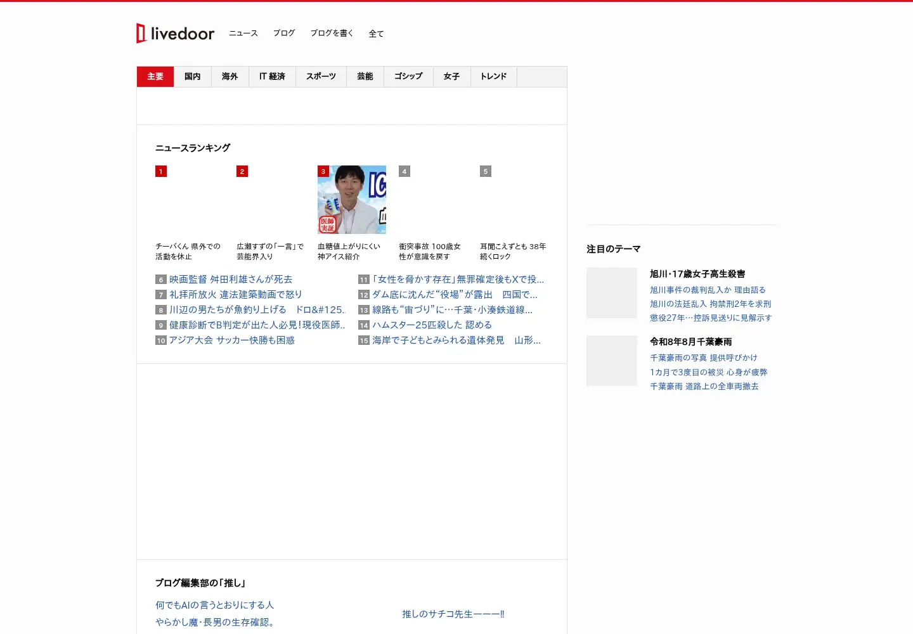Select the 主要 tab
Image resolution: width=913 pixels, height=634 pixels.
155,77
